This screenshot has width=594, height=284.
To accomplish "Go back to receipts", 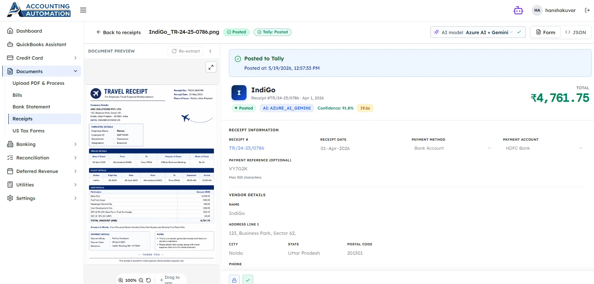I will pyautogui.click(x=119, y=32).
